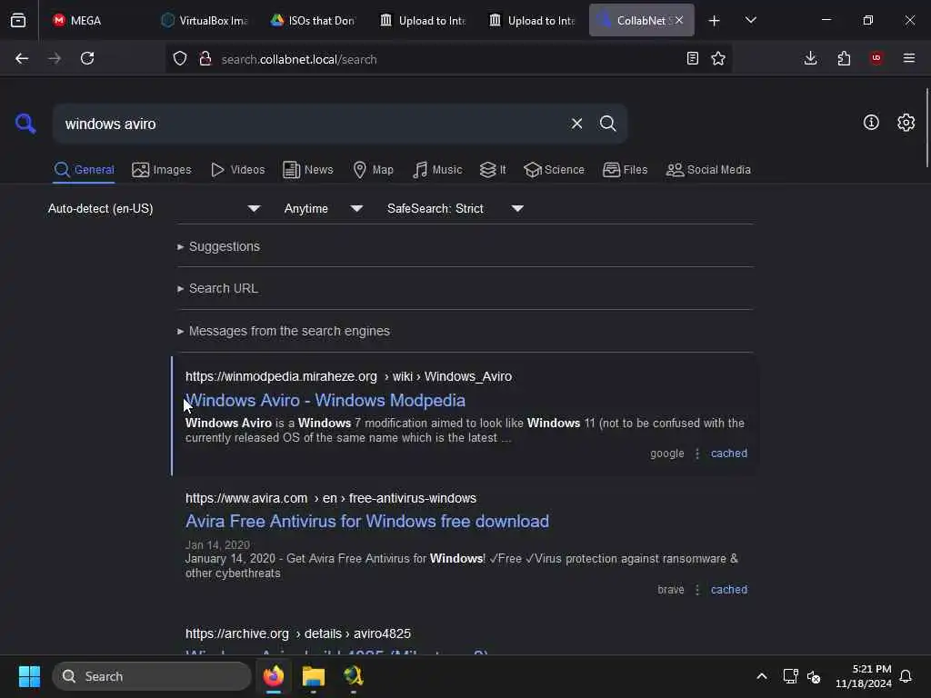Image resolution: width=931 pixels, height=698 pixels.
Task: List all tabs with chevron button
Action: pyautogui.click(x=750, y=20)
